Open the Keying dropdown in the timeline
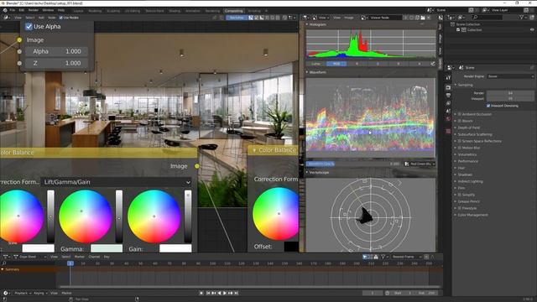This screenshot has height=302, width=537. (40, 293)
